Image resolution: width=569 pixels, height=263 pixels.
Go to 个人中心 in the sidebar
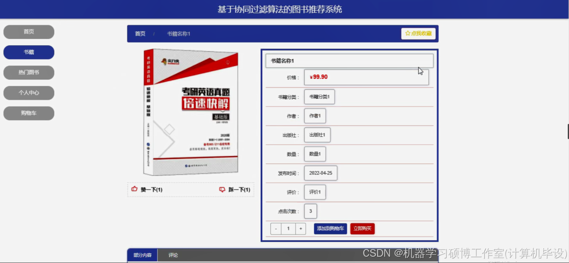[x=29, y=93]
